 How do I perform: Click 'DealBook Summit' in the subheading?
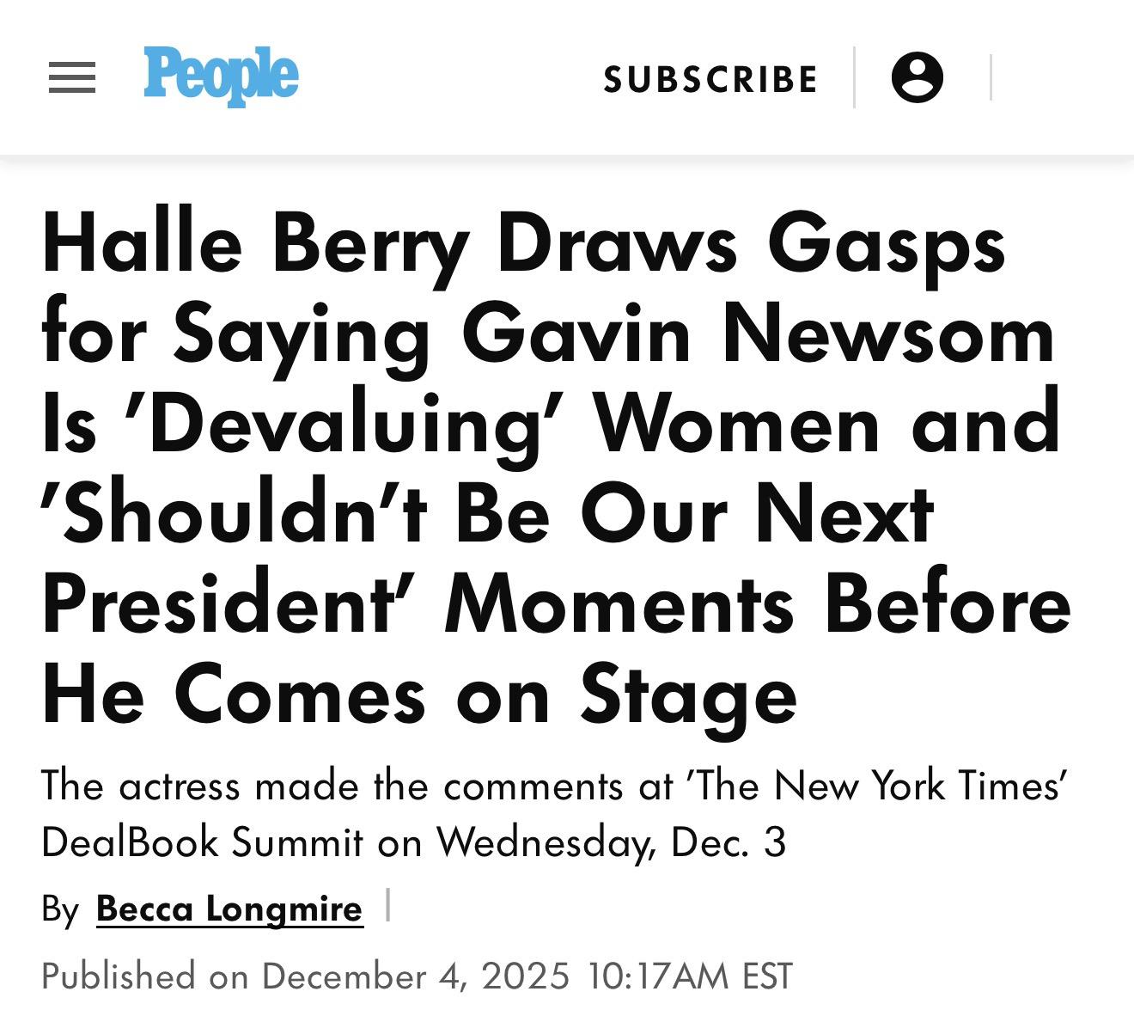point(202,842)
